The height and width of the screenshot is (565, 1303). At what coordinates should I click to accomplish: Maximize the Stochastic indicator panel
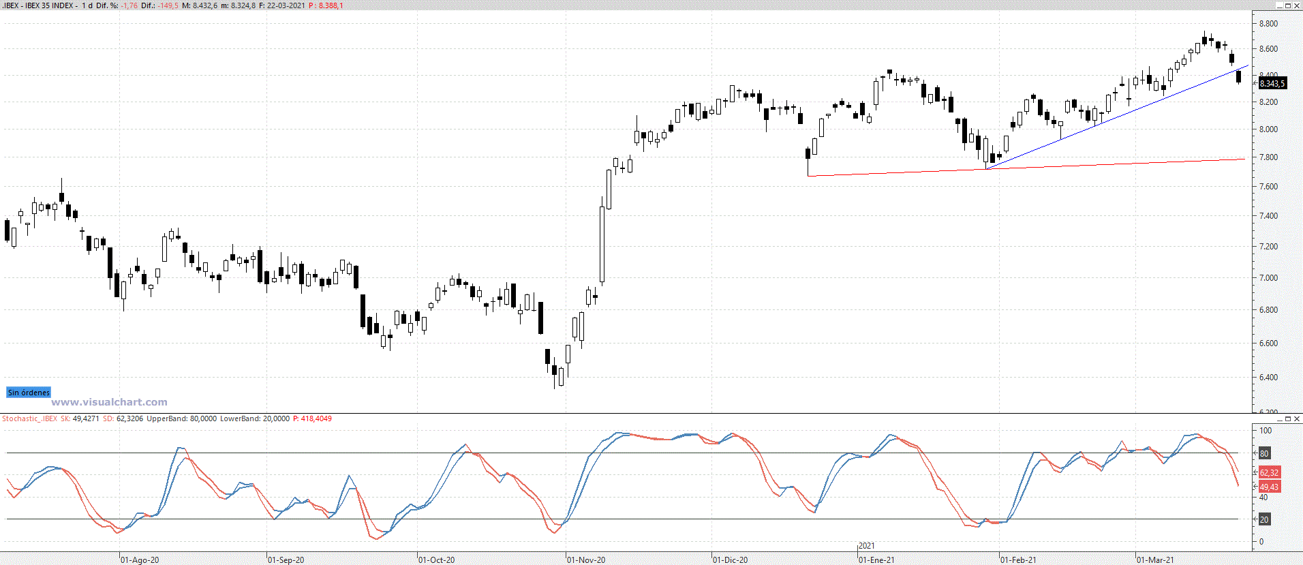[1287, 419]
